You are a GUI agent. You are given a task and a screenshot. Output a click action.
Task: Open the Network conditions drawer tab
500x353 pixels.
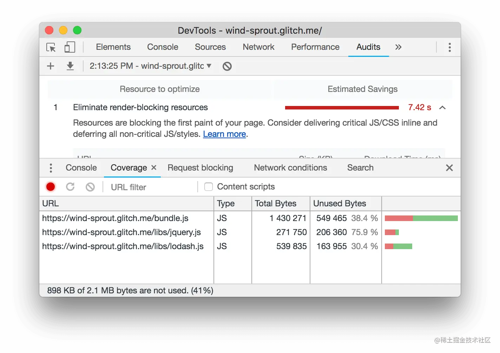coord(290,168)
